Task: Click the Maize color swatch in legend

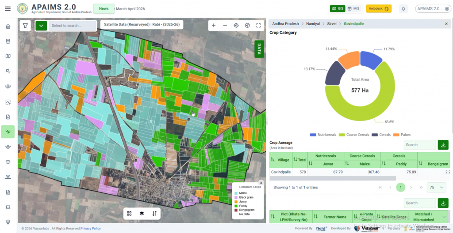Action: 236,193
